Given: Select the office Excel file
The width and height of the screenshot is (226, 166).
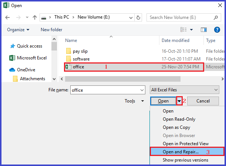Looking at the screenshot, I should click(x=134, y=67).
